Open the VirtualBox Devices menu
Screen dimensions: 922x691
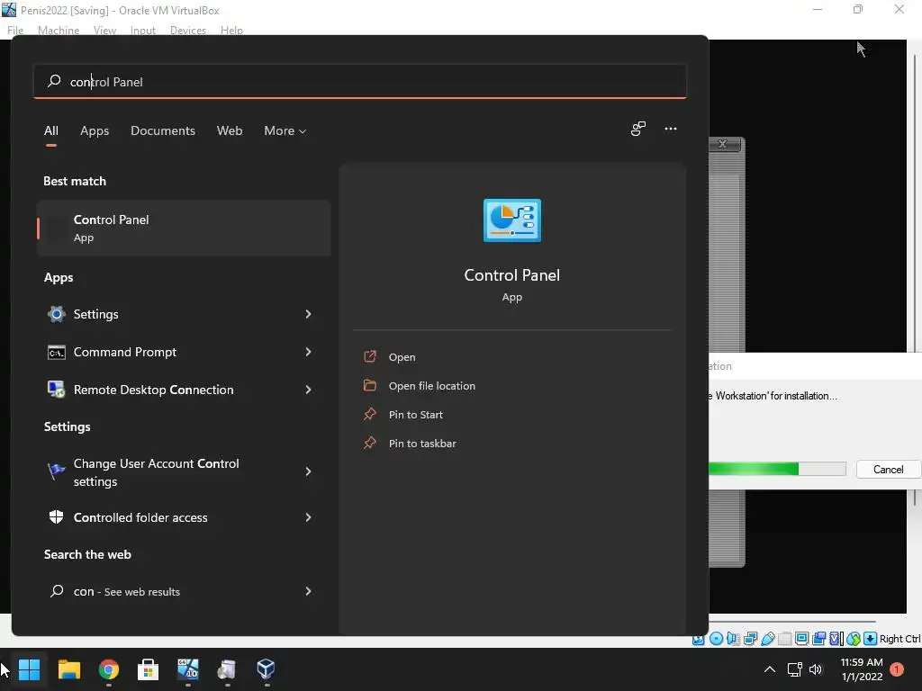[188, 30]
